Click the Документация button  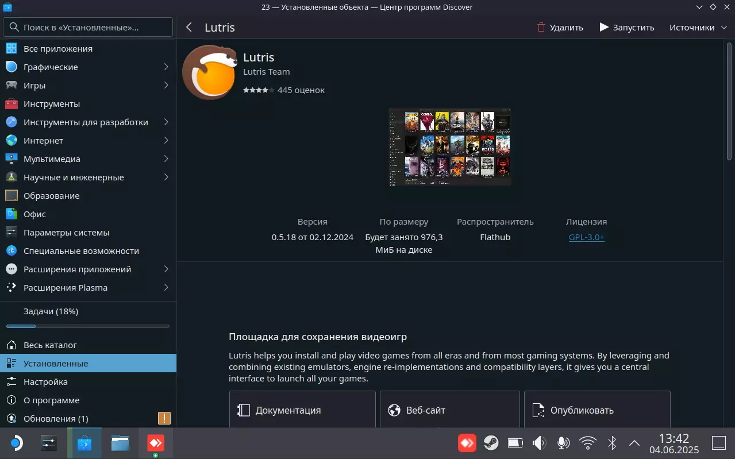(x=302, y=410)
